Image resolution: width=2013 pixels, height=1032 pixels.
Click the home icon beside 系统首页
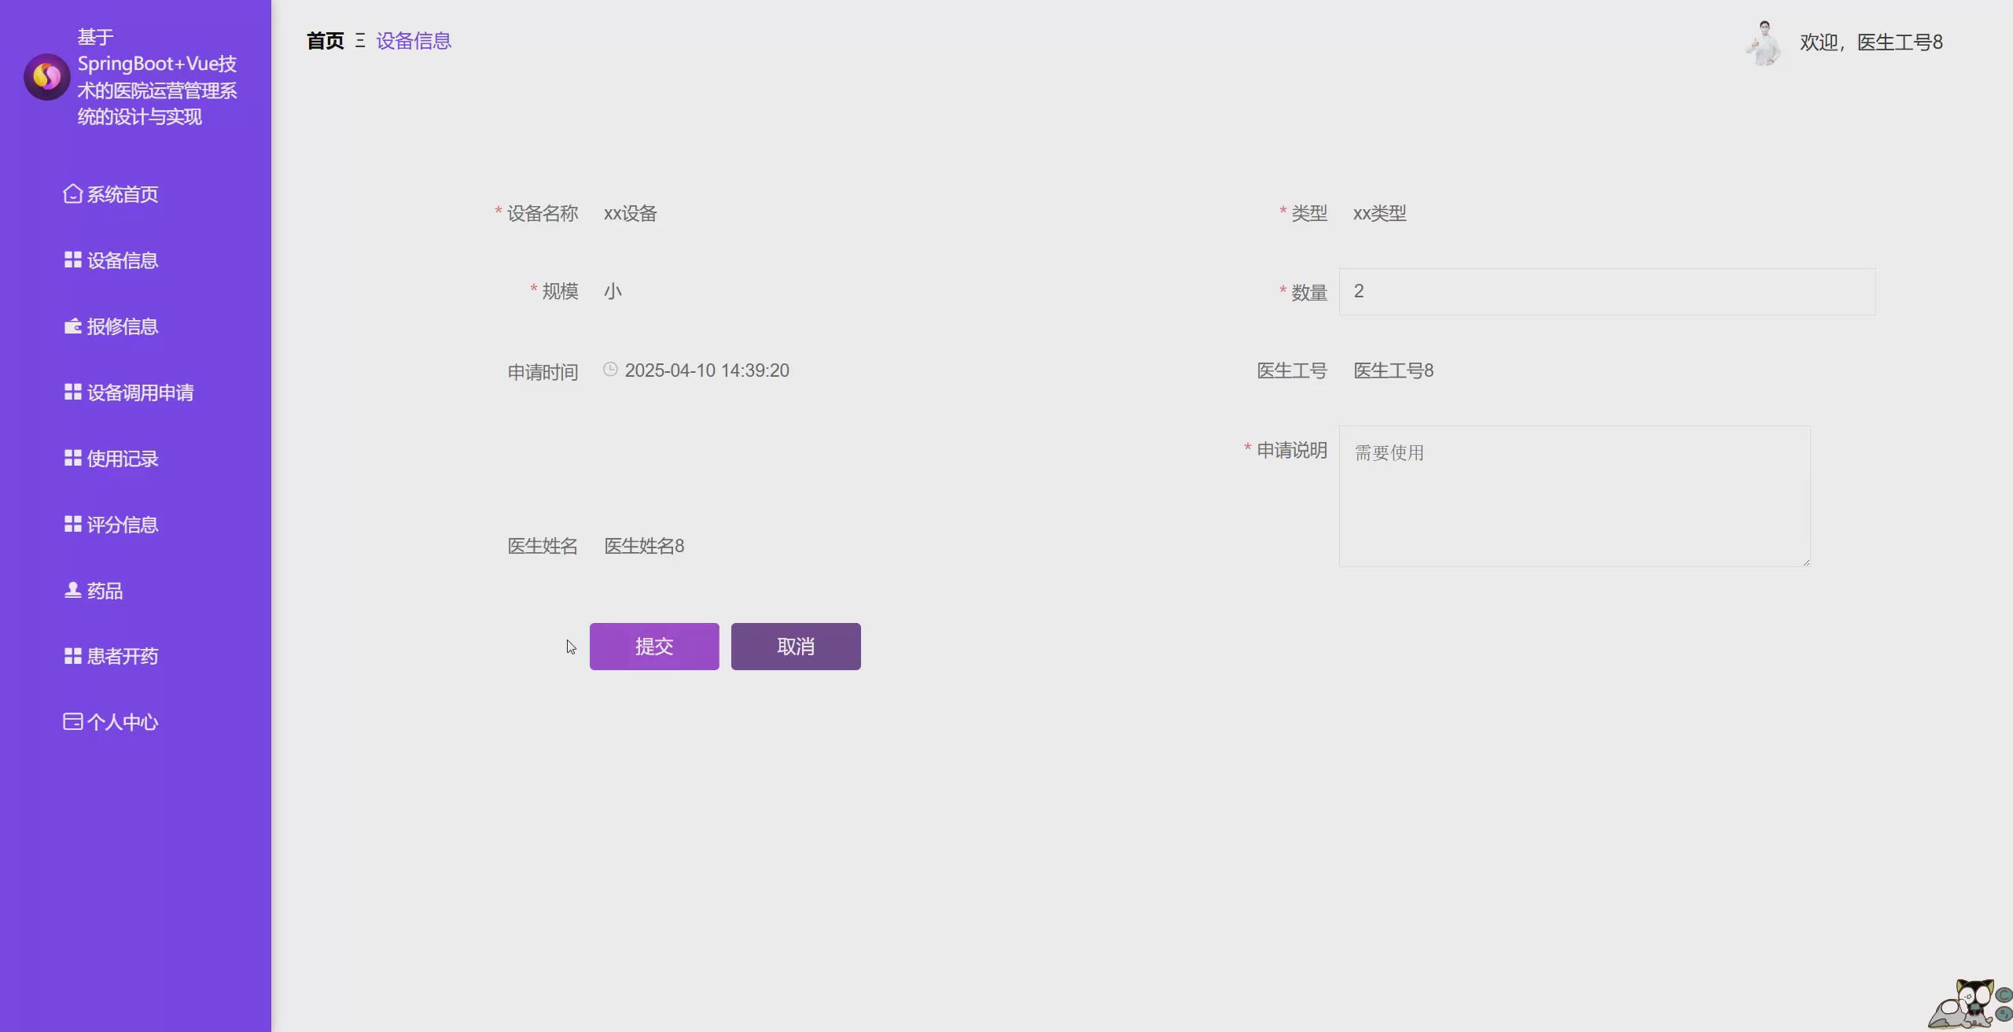coord(72,193)
